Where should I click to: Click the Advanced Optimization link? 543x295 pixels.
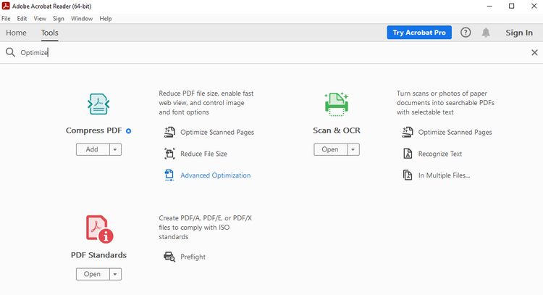215,175
